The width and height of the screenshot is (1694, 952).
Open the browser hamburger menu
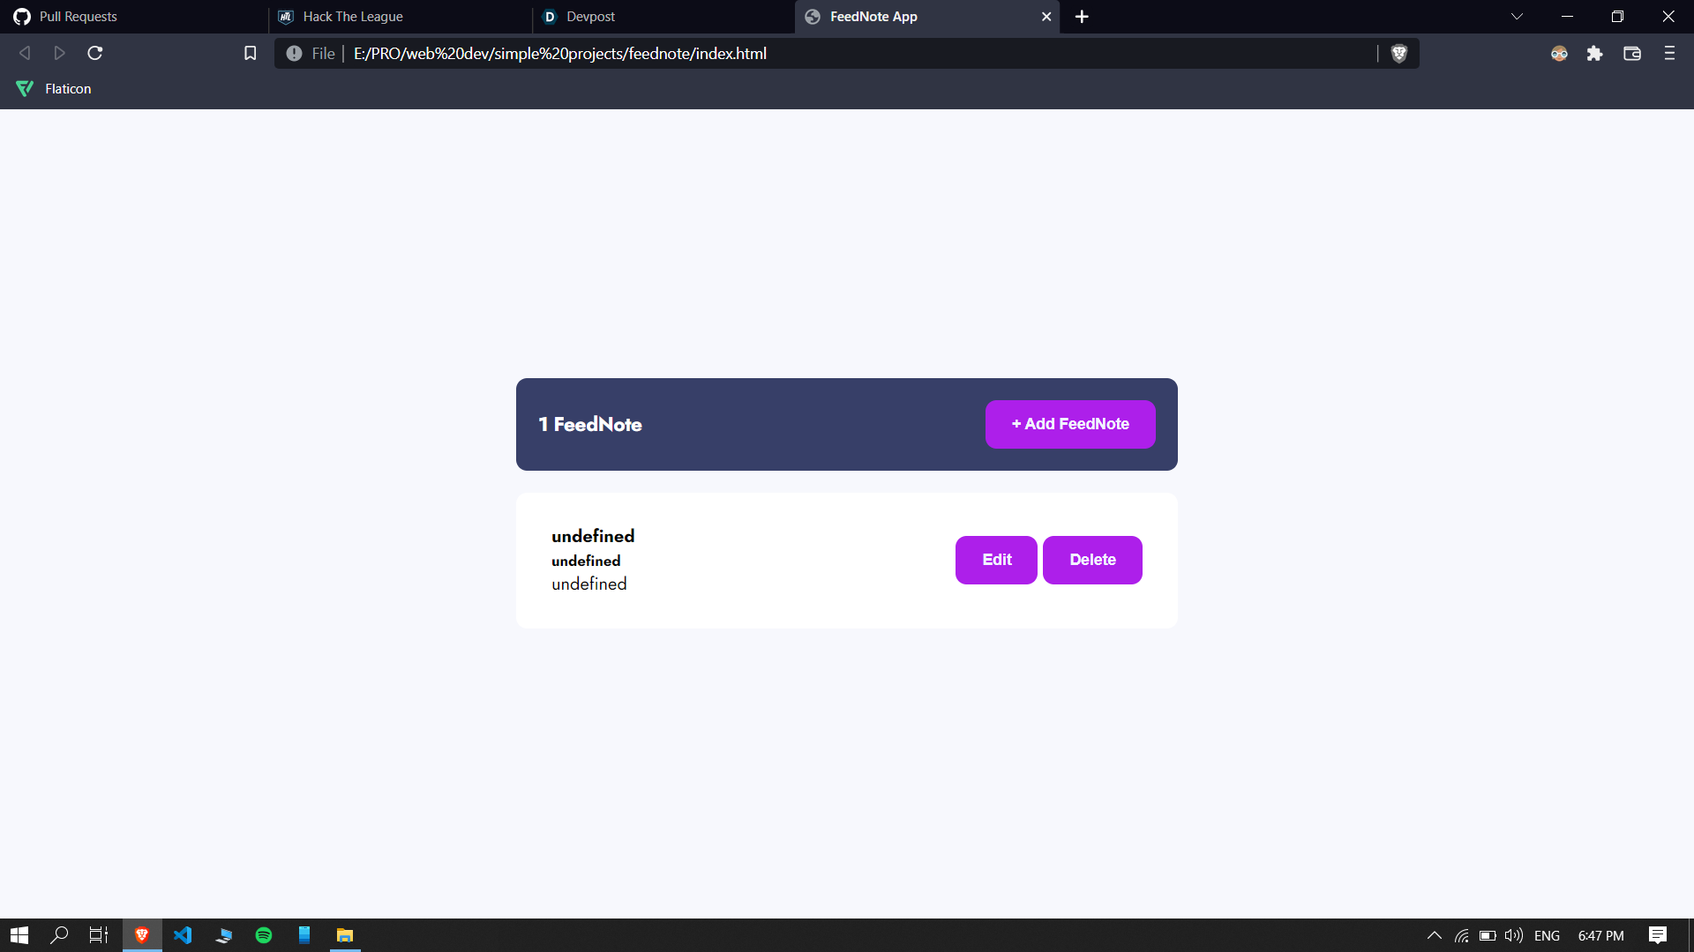point(1669,54)
